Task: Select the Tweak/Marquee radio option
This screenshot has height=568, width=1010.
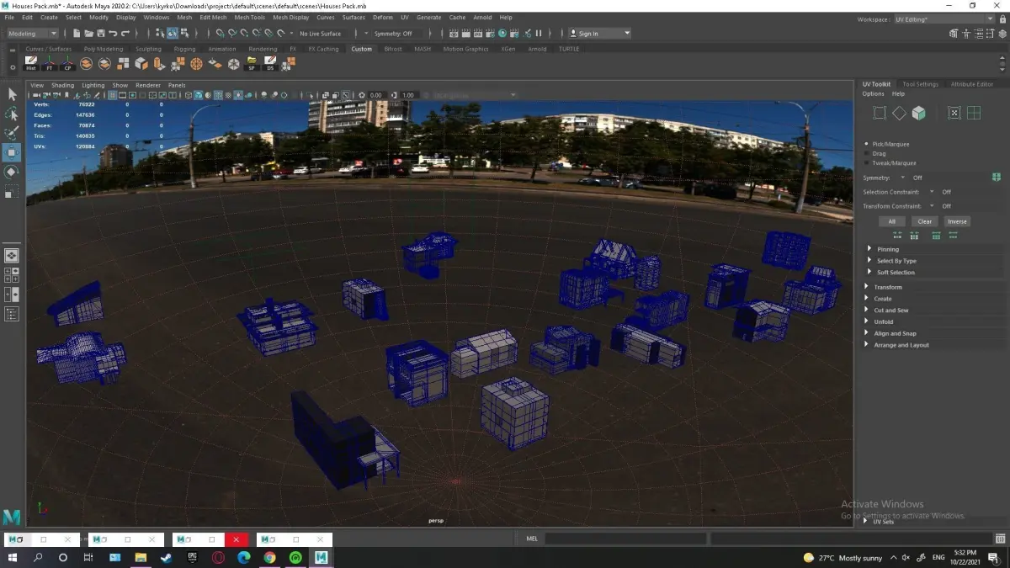Action: tap(868, 162)
